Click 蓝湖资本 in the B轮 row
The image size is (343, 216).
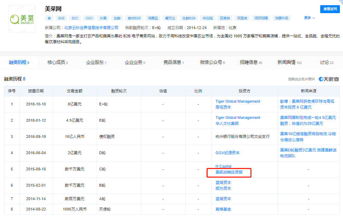point(223,182)
